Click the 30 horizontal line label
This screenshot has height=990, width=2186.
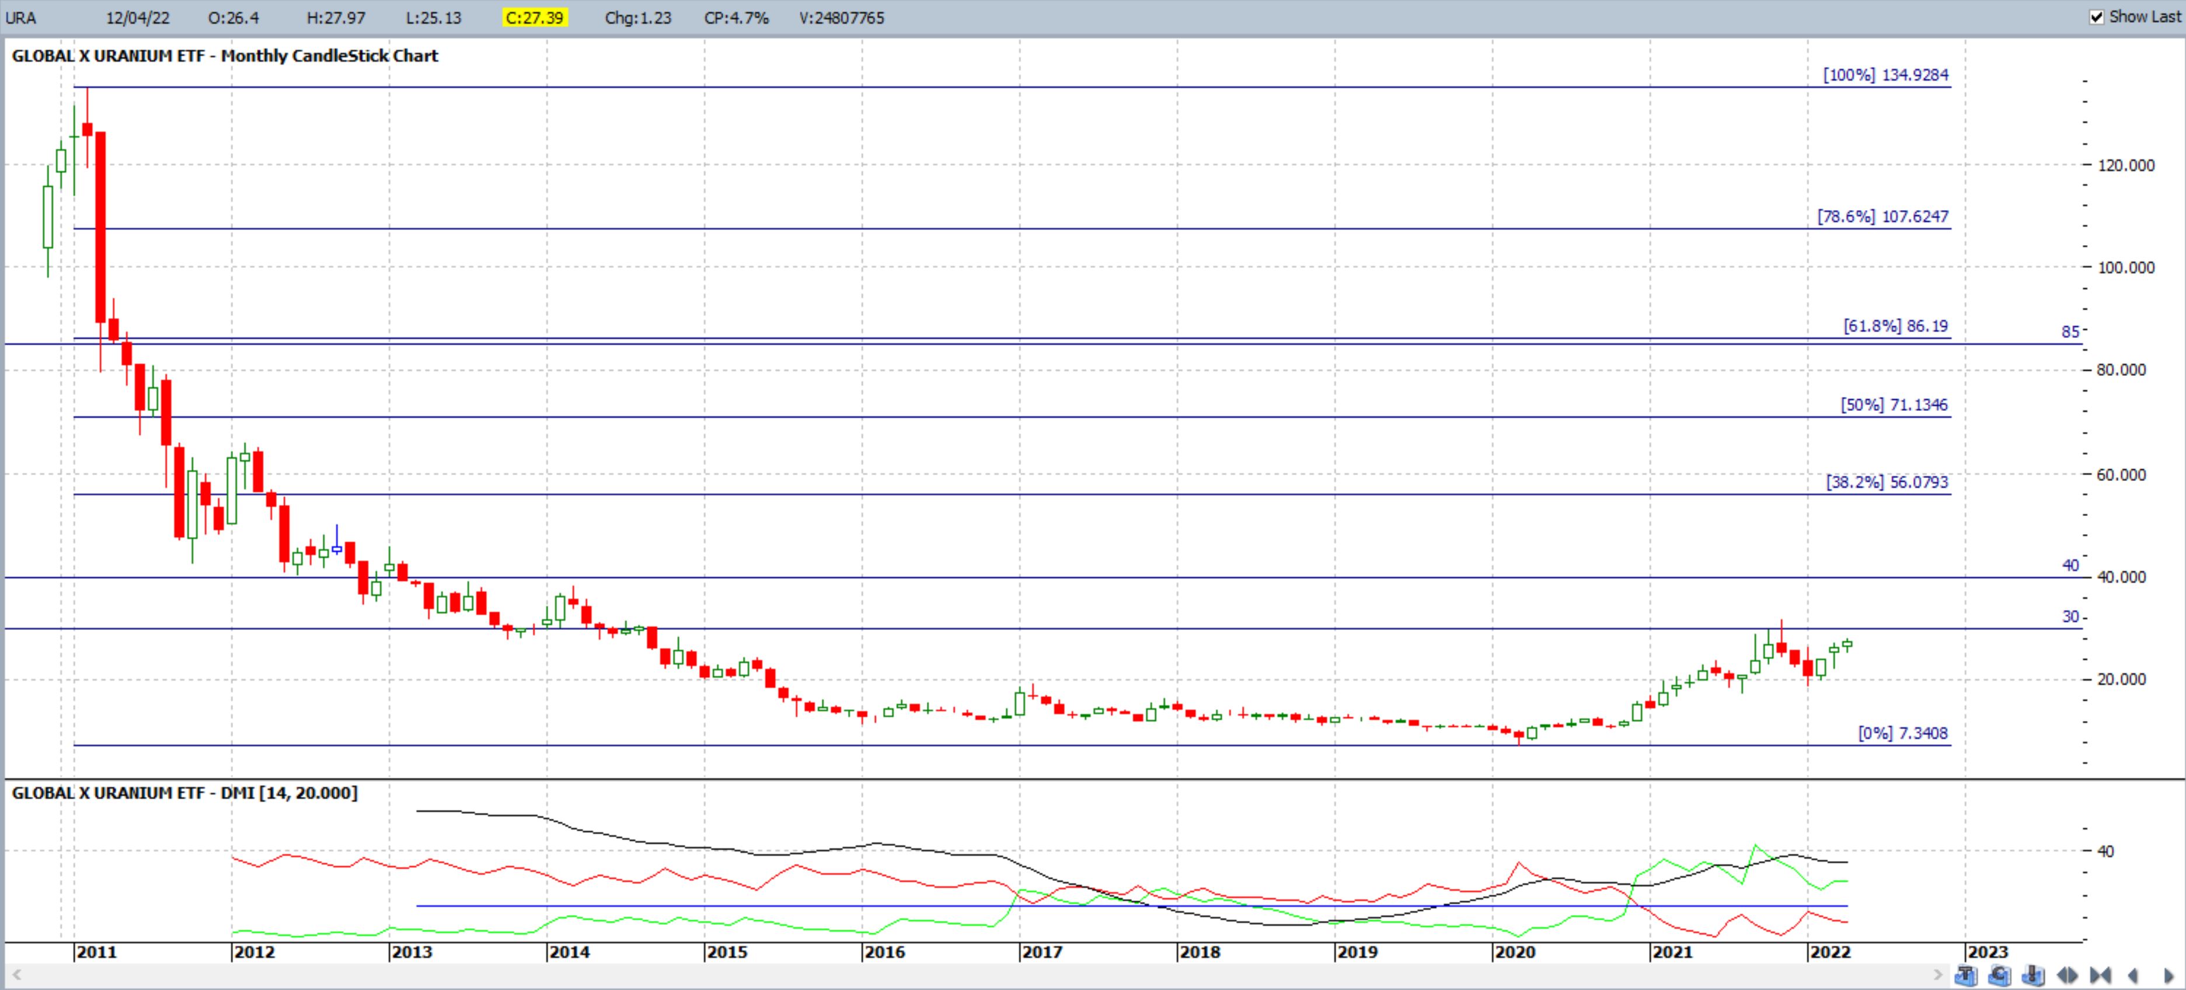coord(2070,617)
